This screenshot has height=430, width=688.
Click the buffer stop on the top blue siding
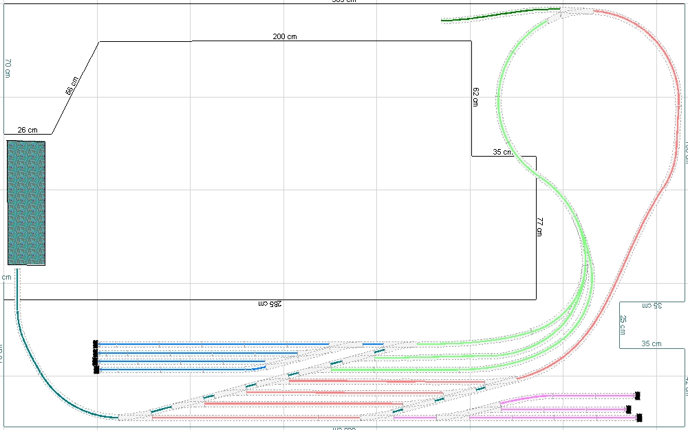tap(95, 344)
